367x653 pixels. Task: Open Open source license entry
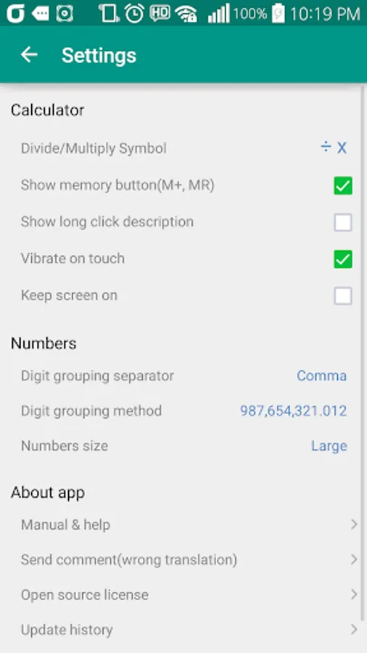(x=183, y=594)
